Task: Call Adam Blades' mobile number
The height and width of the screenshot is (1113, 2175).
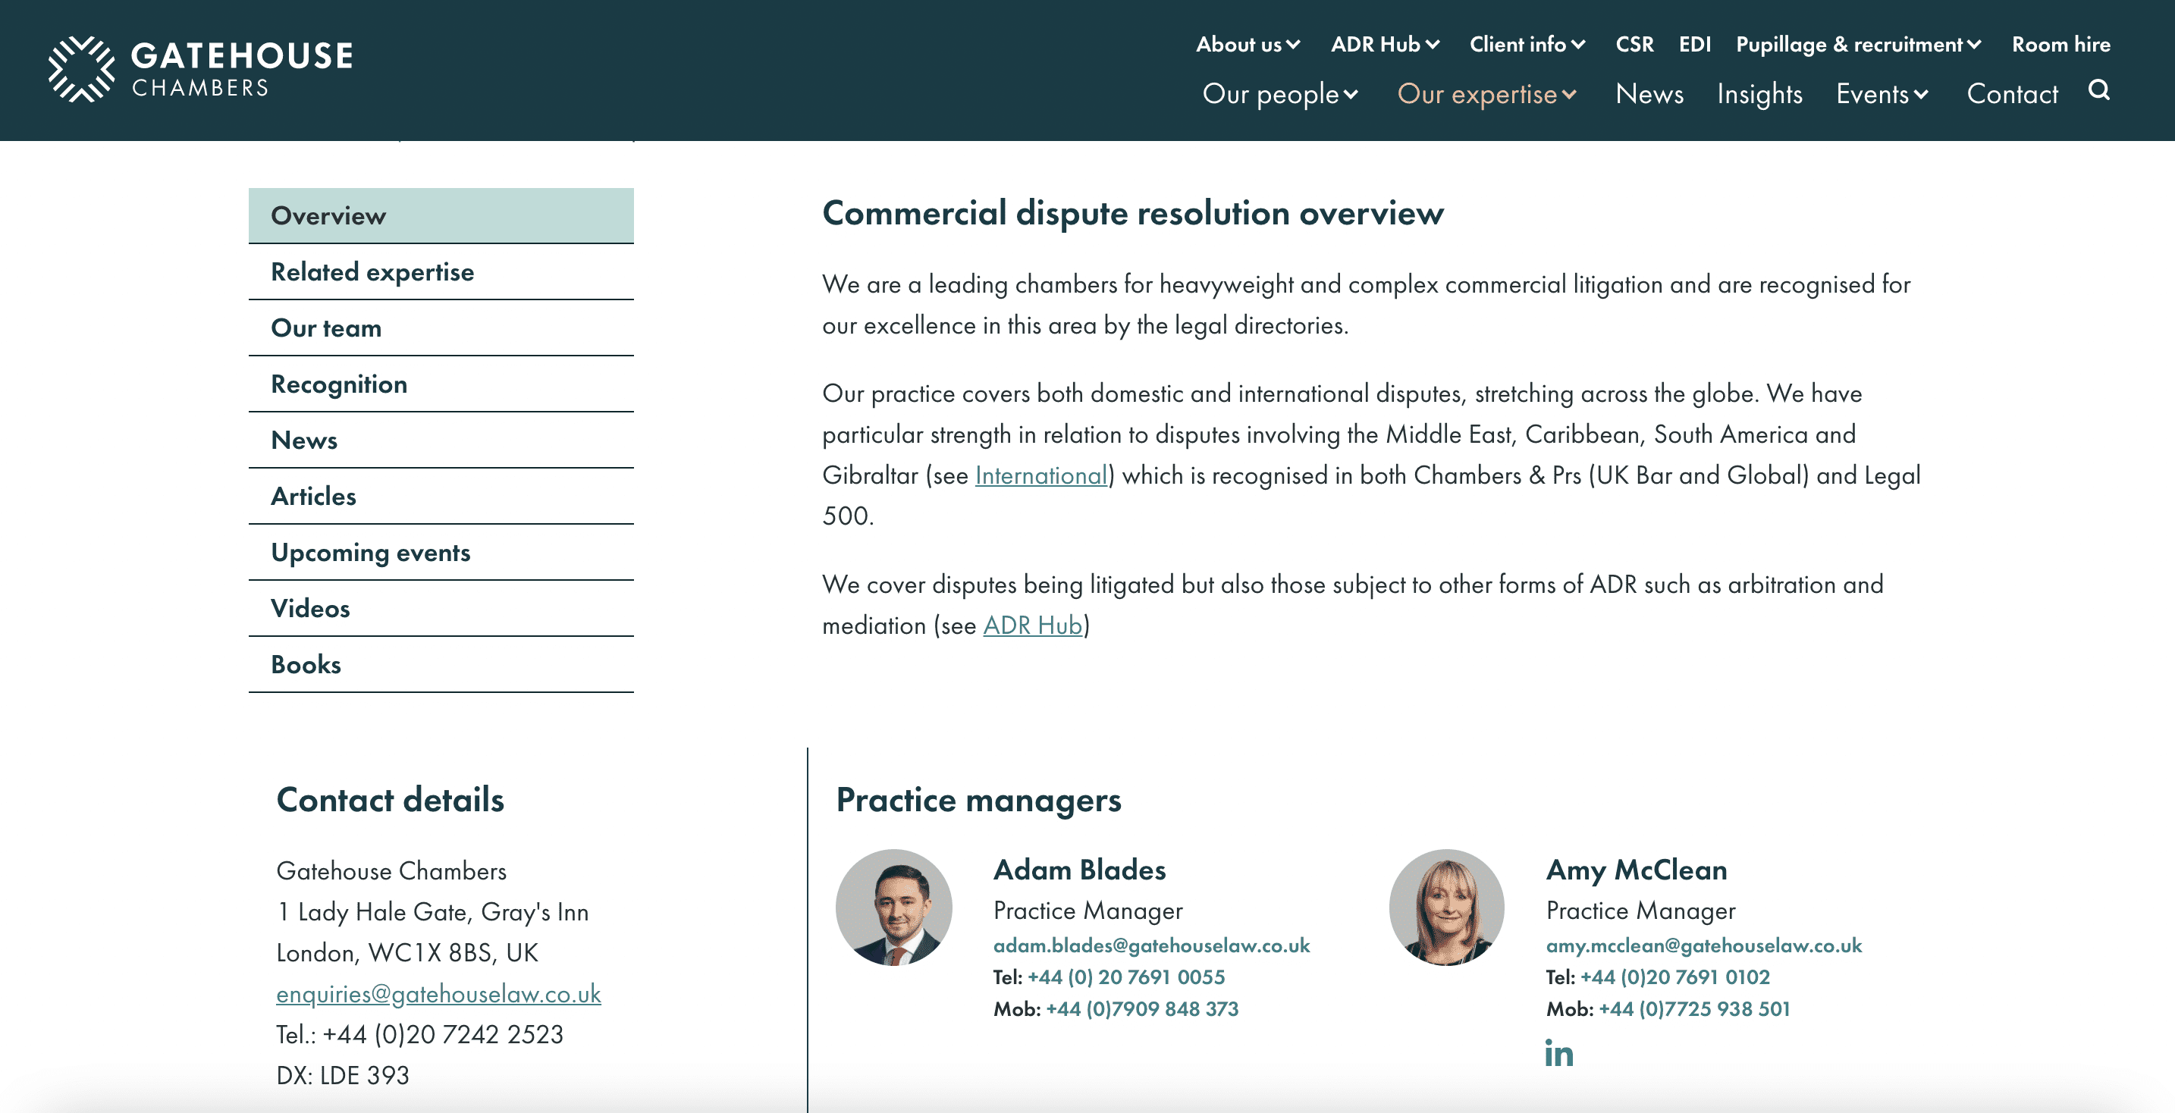Action: [x=1141, y=1008]
